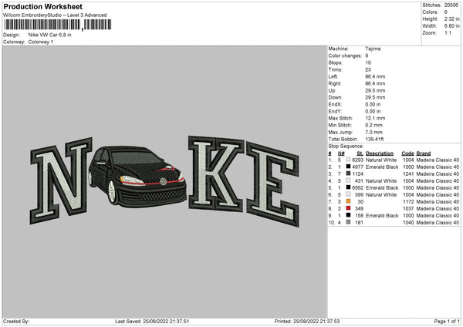
Task: Click the 'Stop Sequence:' heading
Action: click(346, 147)
